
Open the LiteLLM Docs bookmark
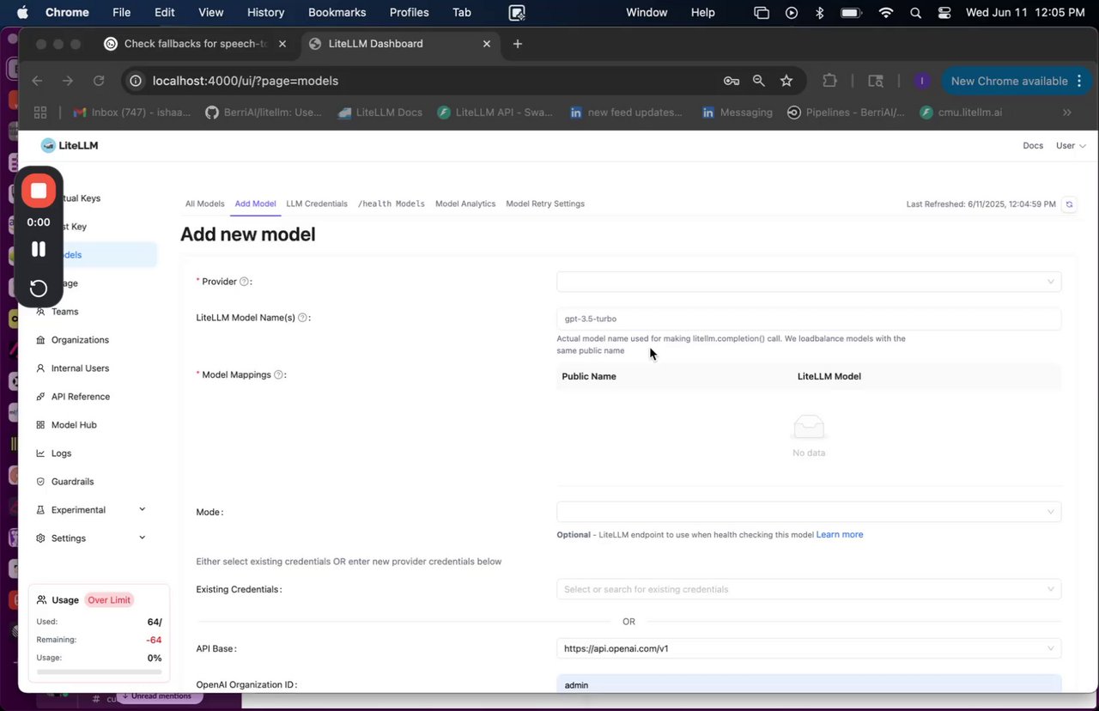click(380, 112)
